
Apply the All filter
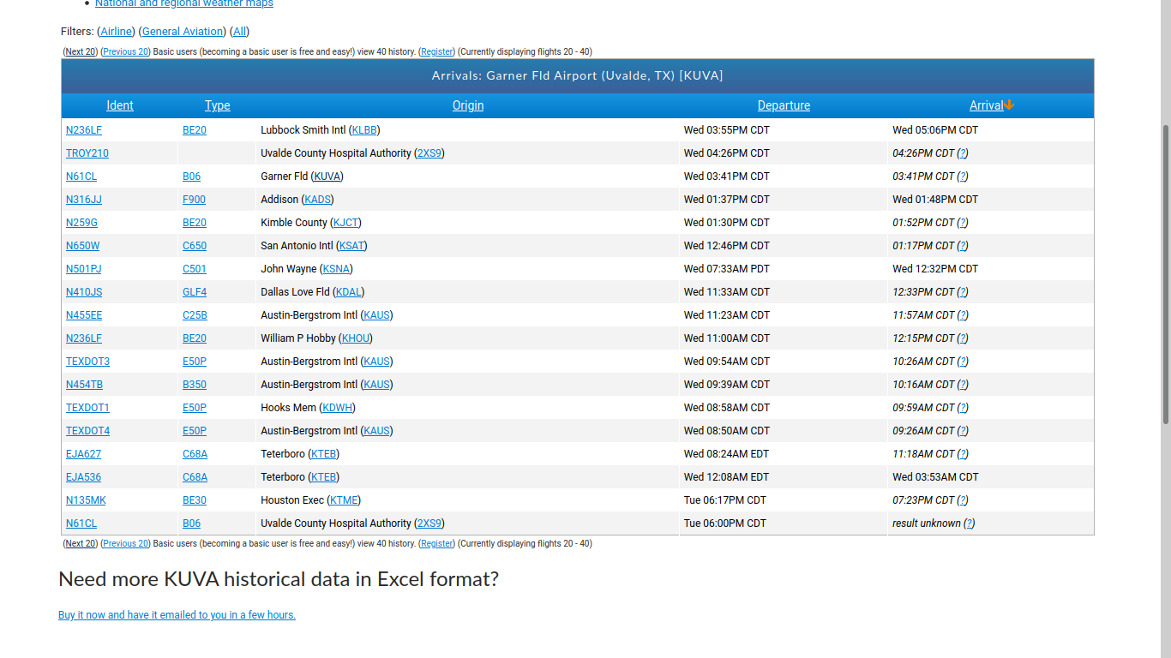click(240, 32)
